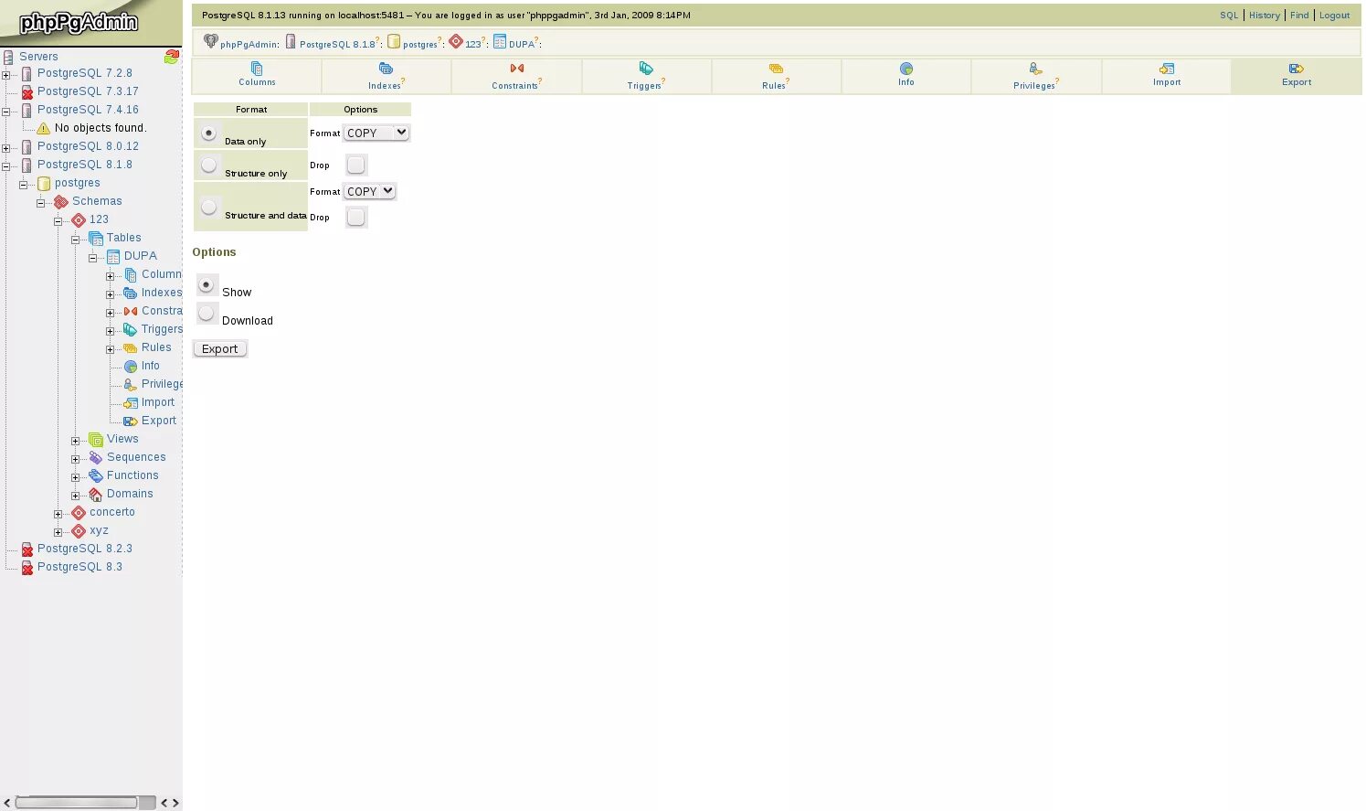Expand the xyz schema node
Image resolution: width=1366 pixels, height=811 pixels.
pyautogui.click(x=58, y=532)
